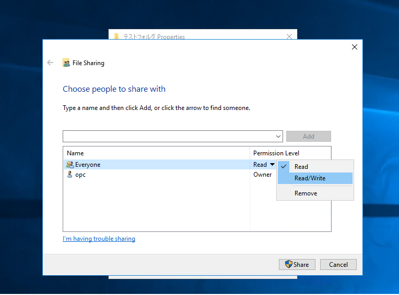Select the Read/Write permission option
The width and height of the screenshot is (399, 295).
[x=315, y=178]
